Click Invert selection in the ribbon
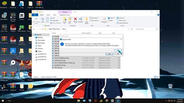 pos(122,23)
